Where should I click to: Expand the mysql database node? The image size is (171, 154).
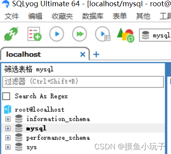pyautogui.click(x=8, y=128)
